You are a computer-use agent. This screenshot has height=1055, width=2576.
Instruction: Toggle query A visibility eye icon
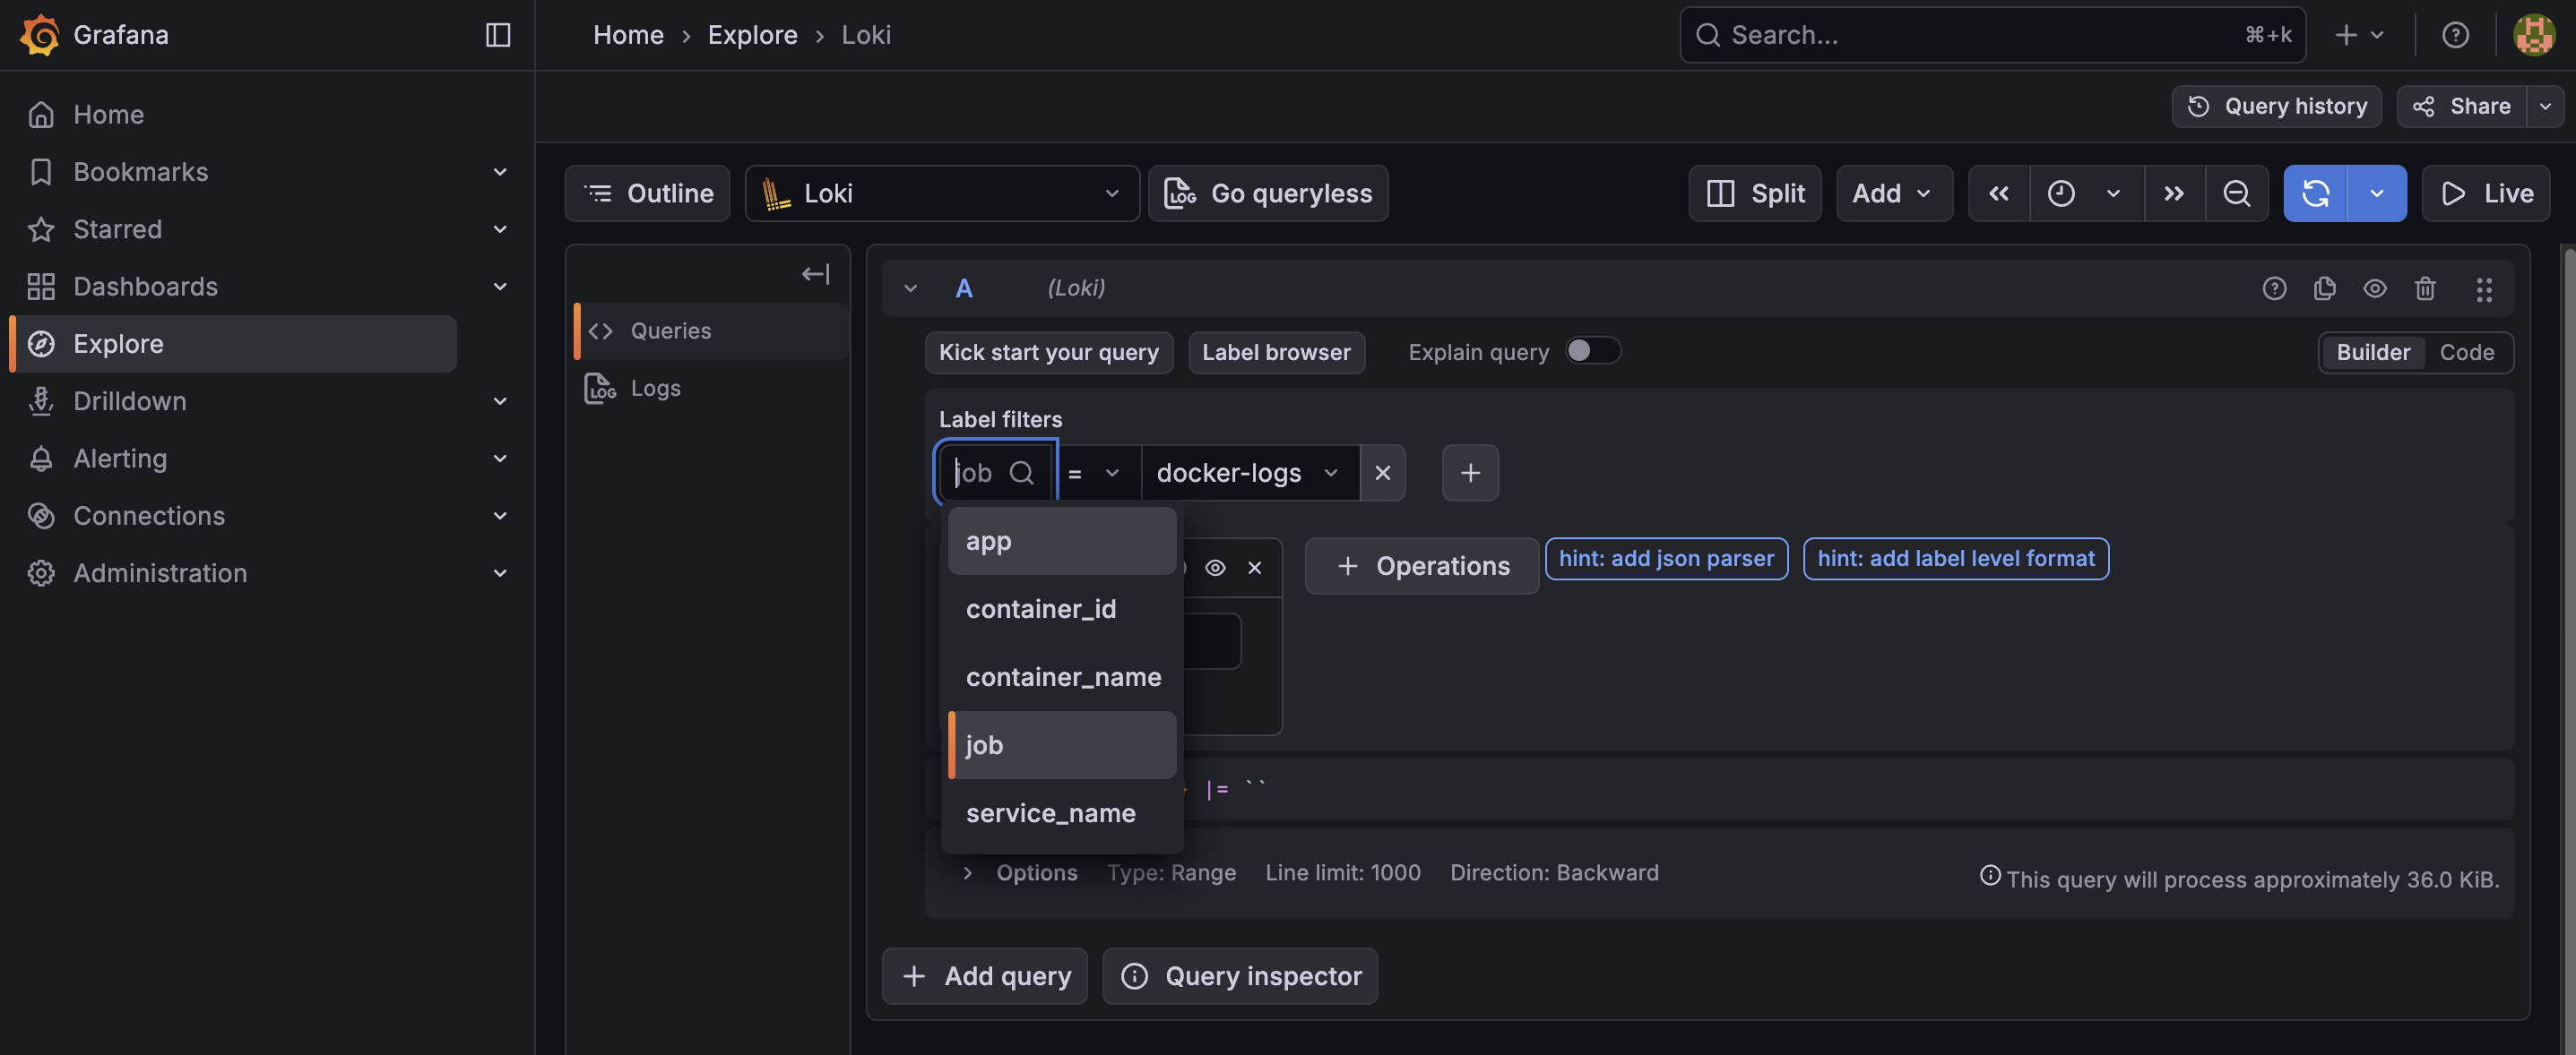tap(2374, 288)
